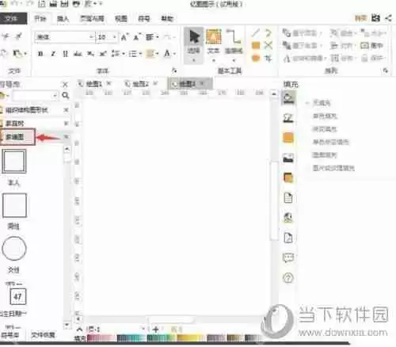Open the symbol library search dropdown
The image size is (396, 347).
(55, 95)
